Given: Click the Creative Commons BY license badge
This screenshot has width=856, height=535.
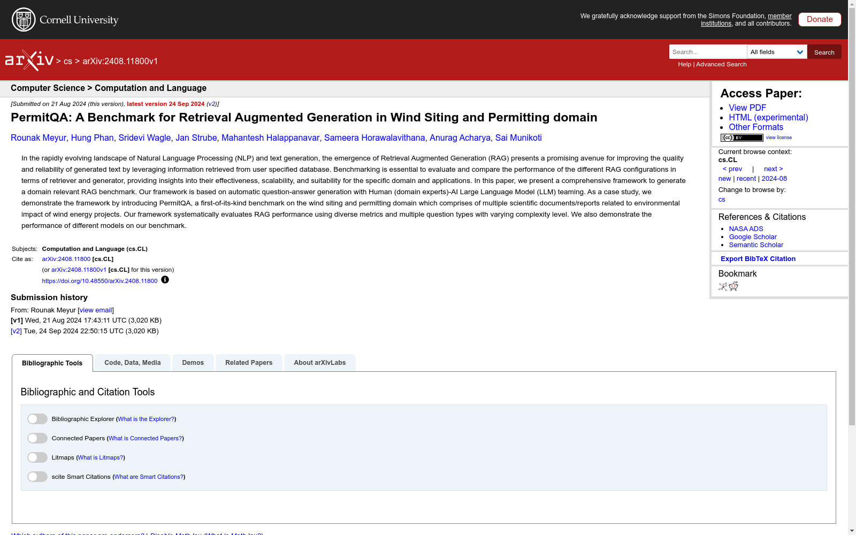Looking at the screenshot, I should coord(742,137).
